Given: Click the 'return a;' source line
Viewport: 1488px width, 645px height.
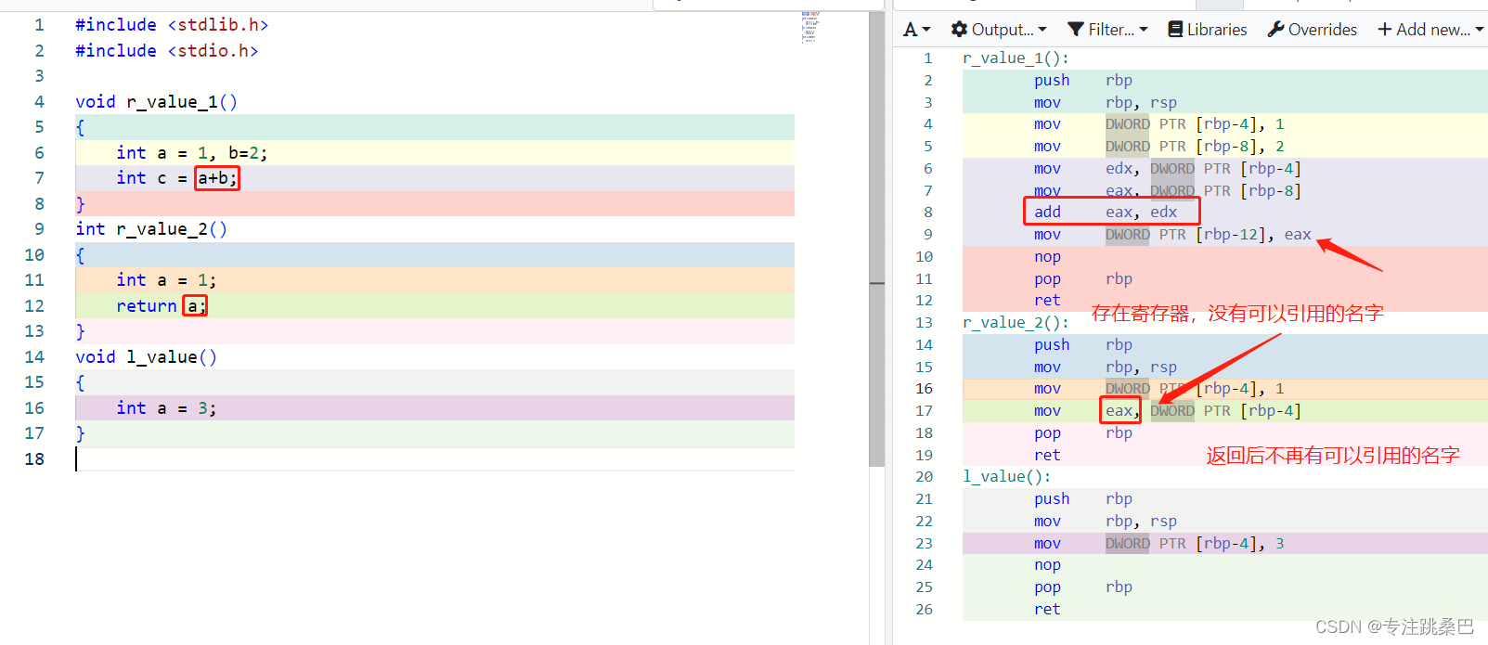Looking at the screenshot, I should click(162, 305).
